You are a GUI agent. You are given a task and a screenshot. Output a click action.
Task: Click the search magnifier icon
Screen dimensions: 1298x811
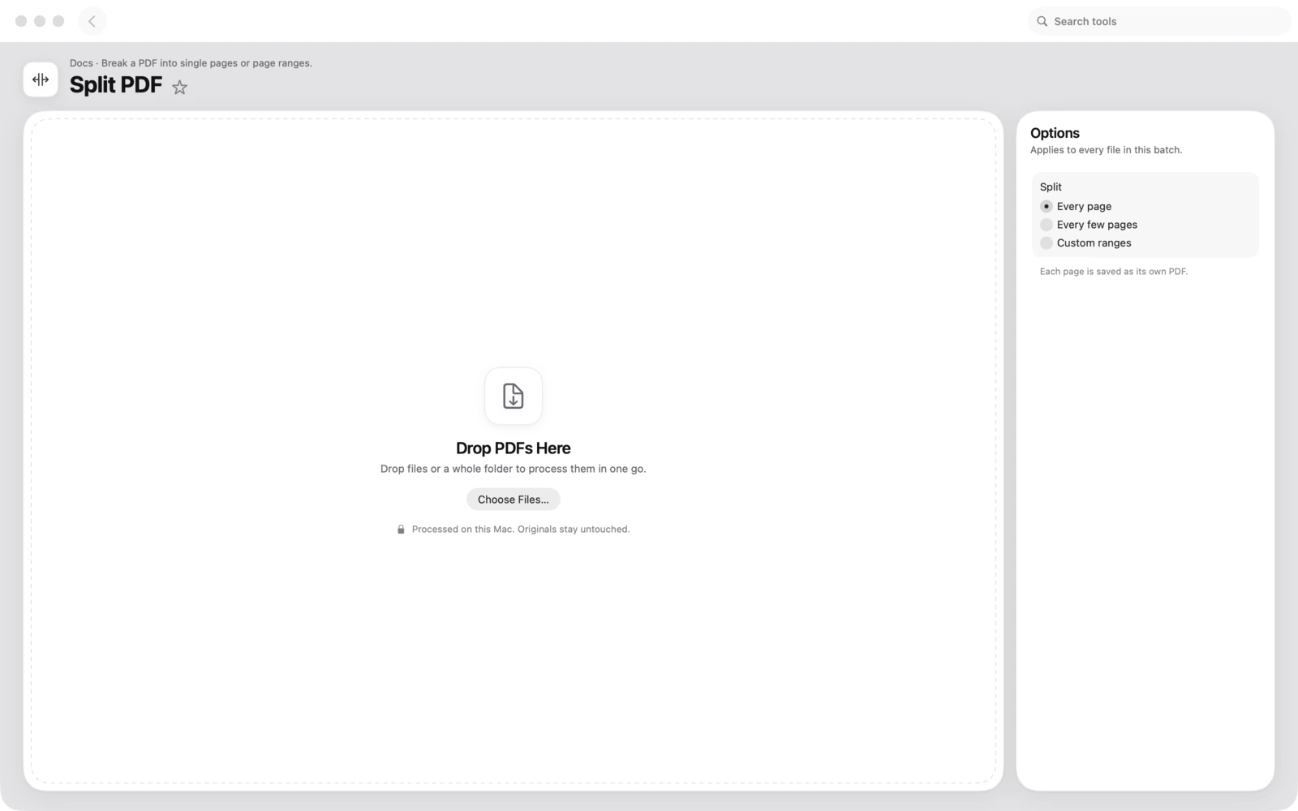click(1042, 21)
